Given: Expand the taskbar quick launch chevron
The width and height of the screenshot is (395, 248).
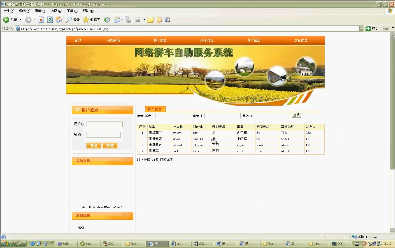Looking at the screenshot, I should pos(51,243).
